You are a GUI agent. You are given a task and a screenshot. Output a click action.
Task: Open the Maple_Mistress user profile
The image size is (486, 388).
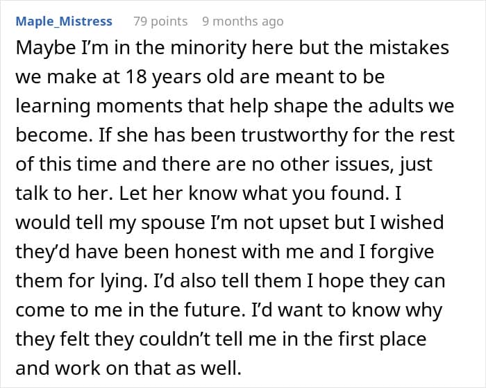pyautogui.click(x=64, y=21)
